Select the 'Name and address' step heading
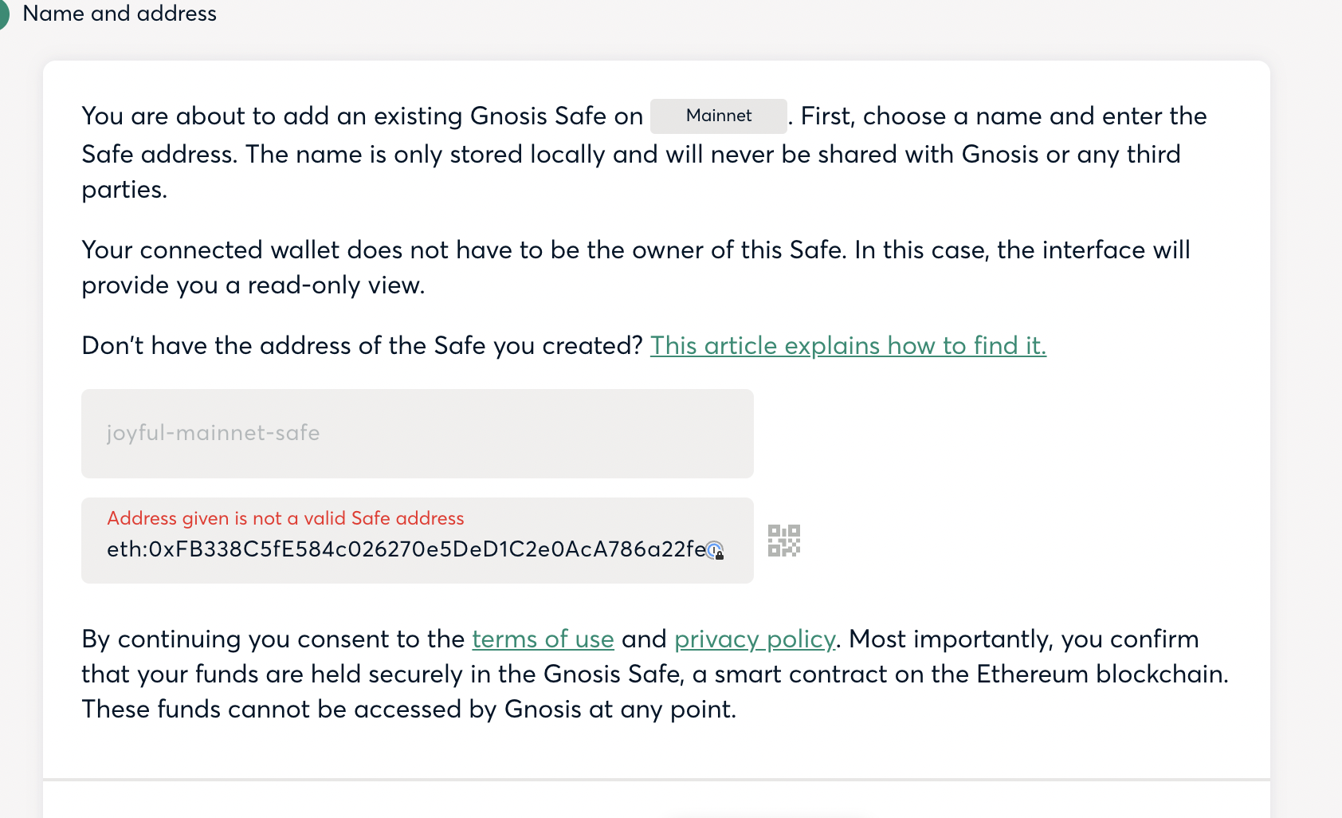This screenshot has height=818, width=1342. pyautogui.click(x=119, y=14)
